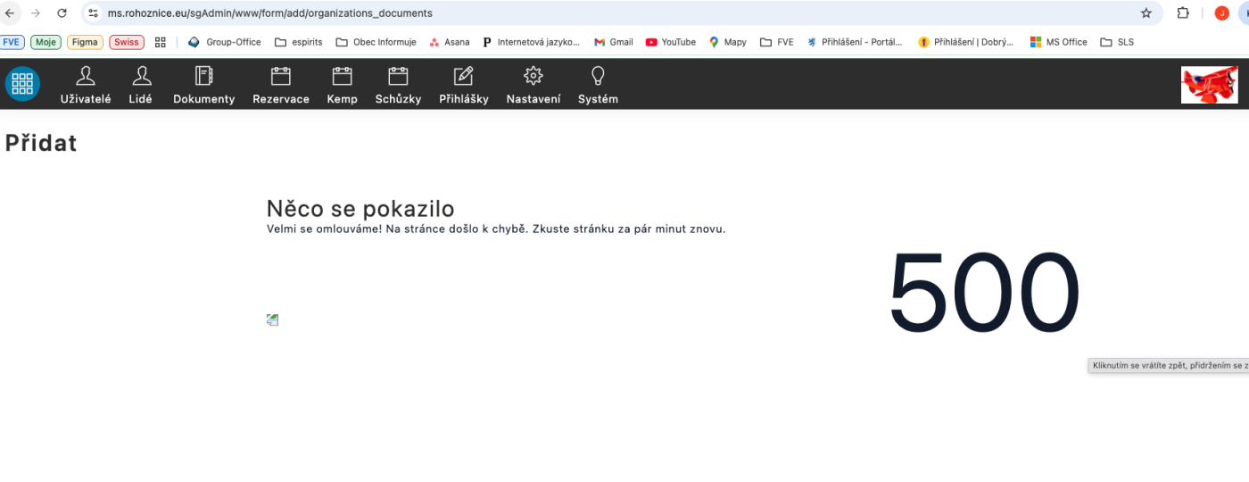Go to the Lidé people icon

[141, 77]
